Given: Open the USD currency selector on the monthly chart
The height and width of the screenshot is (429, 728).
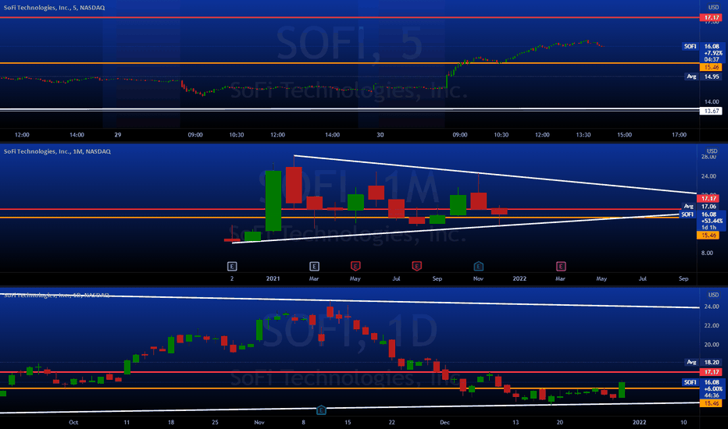Looking at the screenshot, I should (712, 151).
